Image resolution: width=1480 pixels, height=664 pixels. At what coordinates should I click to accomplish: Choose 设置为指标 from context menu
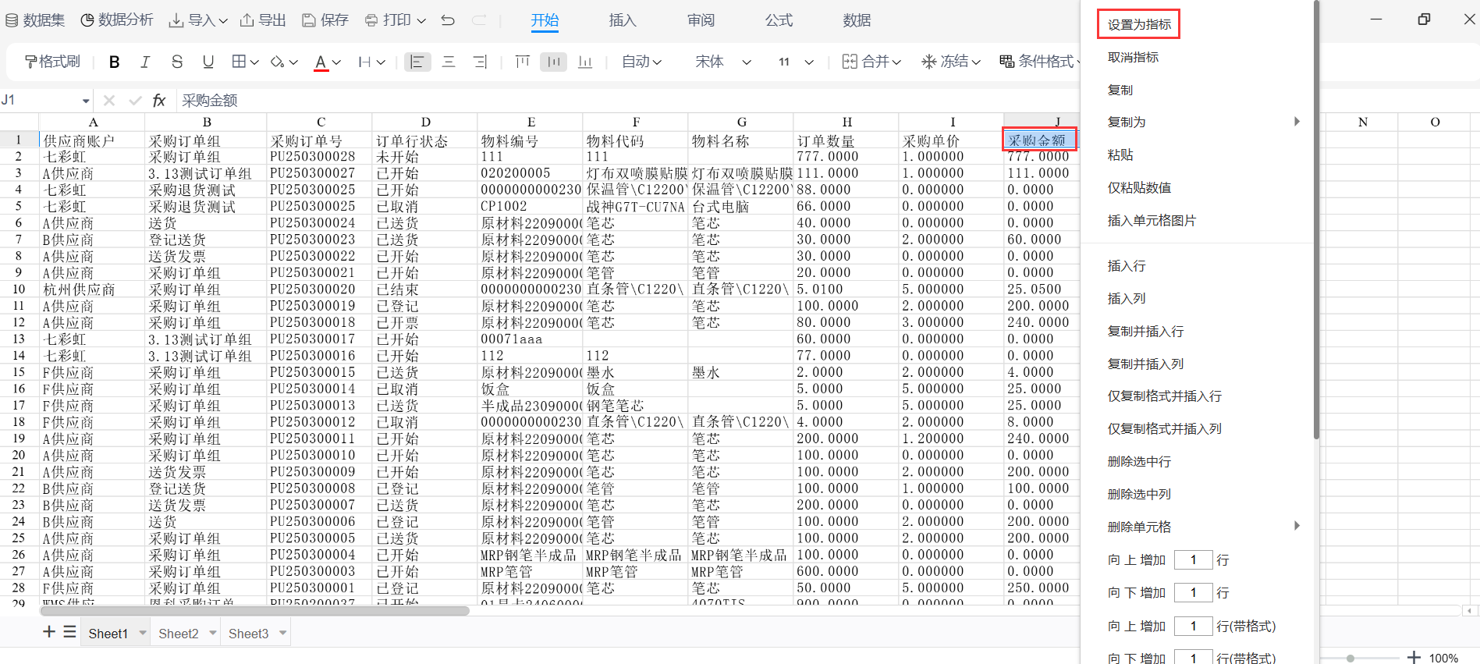pyautogui.click(x=1139, y=24)
